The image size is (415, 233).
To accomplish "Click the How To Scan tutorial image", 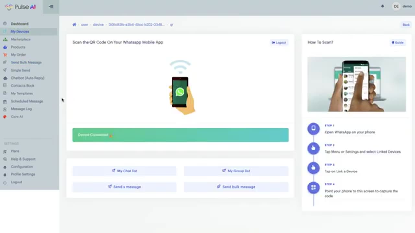I will click(357, 84).
